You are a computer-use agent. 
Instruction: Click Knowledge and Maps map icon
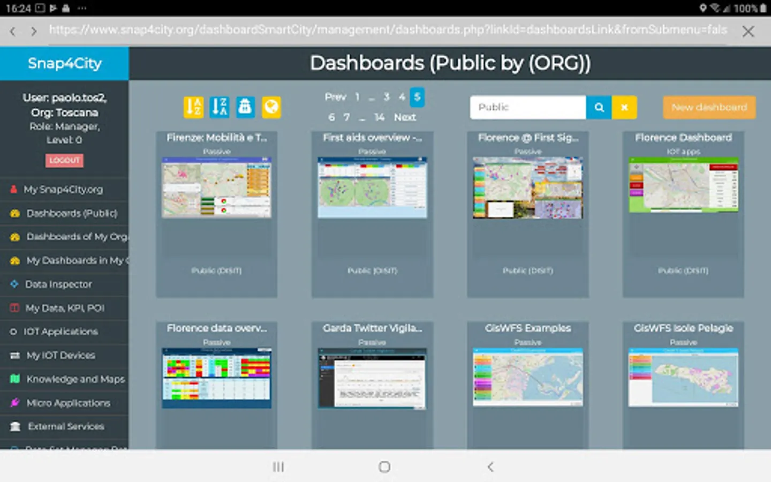coord(15,379)
